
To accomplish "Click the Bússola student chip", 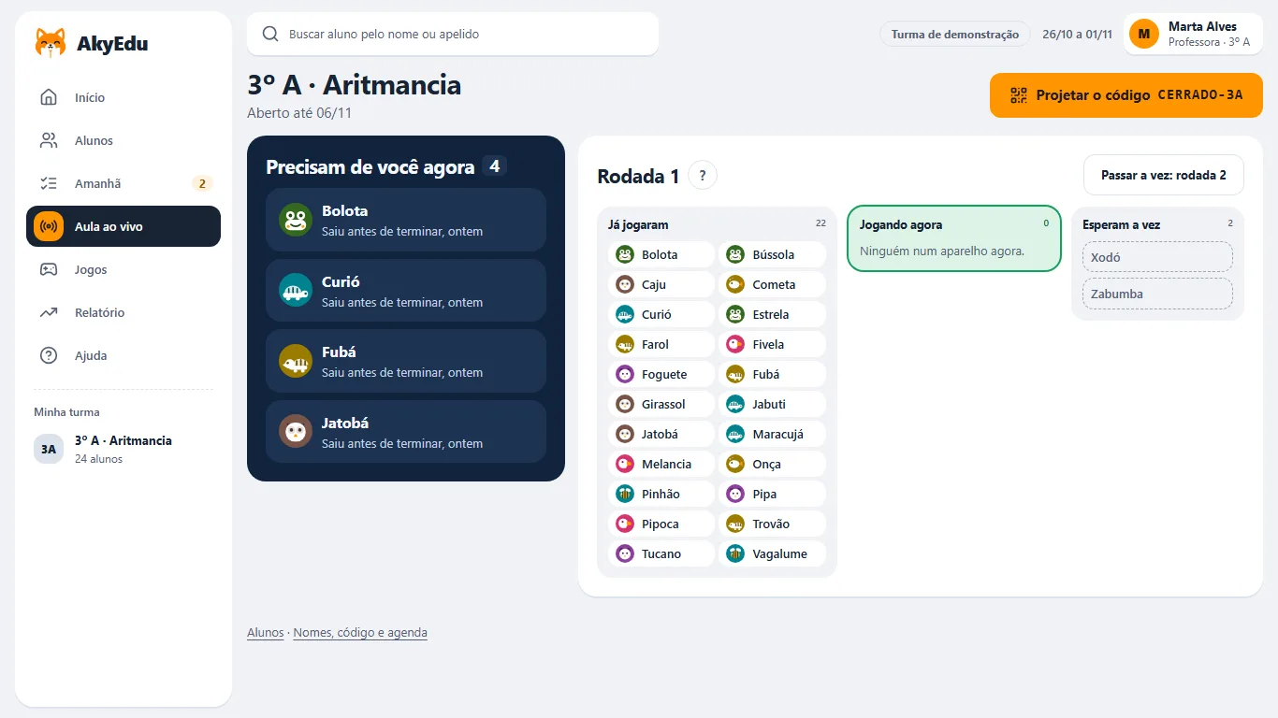I will click(773, 254).
